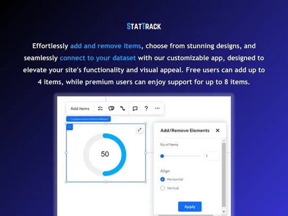
Task: Click the donut meter chart showing 50
Action: [x=105, y=154]
